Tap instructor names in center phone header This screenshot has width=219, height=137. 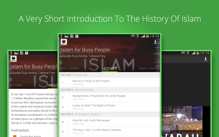[x=83, y=56]
